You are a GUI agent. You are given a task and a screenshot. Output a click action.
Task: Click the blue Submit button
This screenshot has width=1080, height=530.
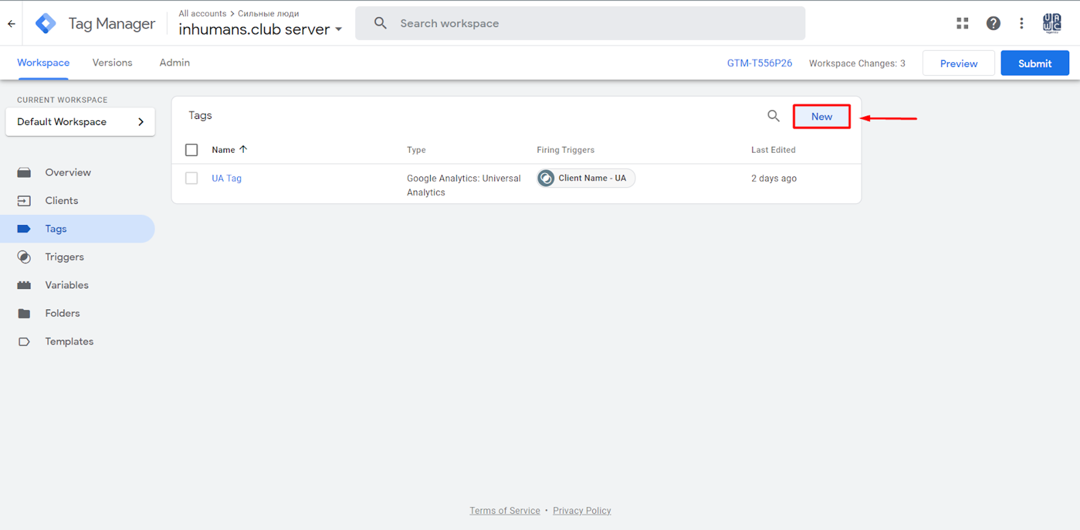[1034, 63]
